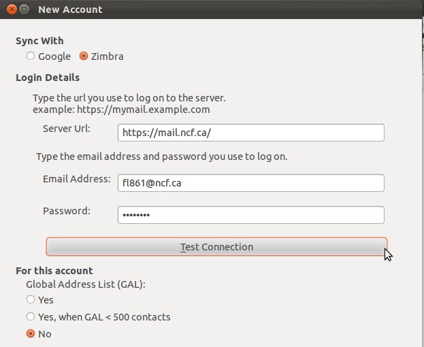This screenshot has width=424, height=347.
Task: Click the Global Address List (GAL) label
Action: point(86,284)
